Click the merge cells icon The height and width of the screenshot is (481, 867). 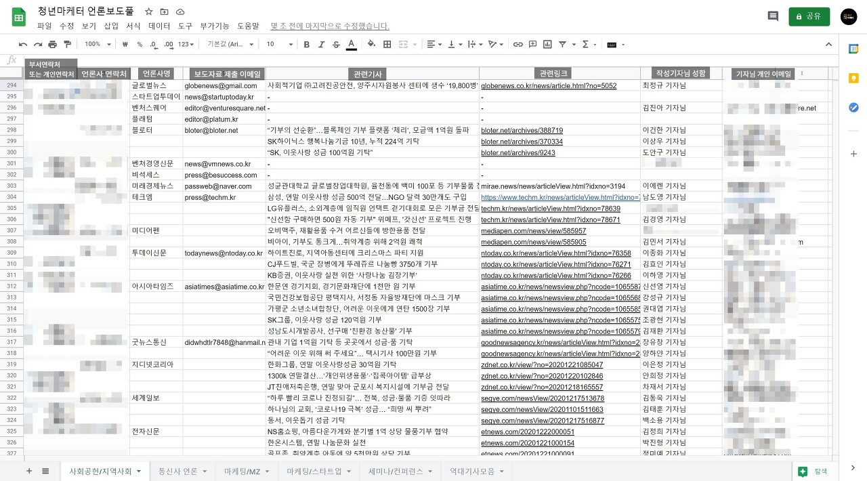(403, 45)
